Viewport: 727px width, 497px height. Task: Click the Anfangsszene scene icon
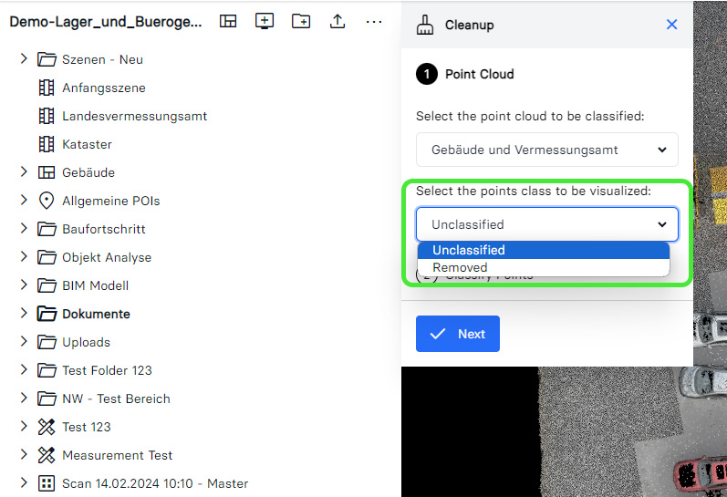coord(47,88)
